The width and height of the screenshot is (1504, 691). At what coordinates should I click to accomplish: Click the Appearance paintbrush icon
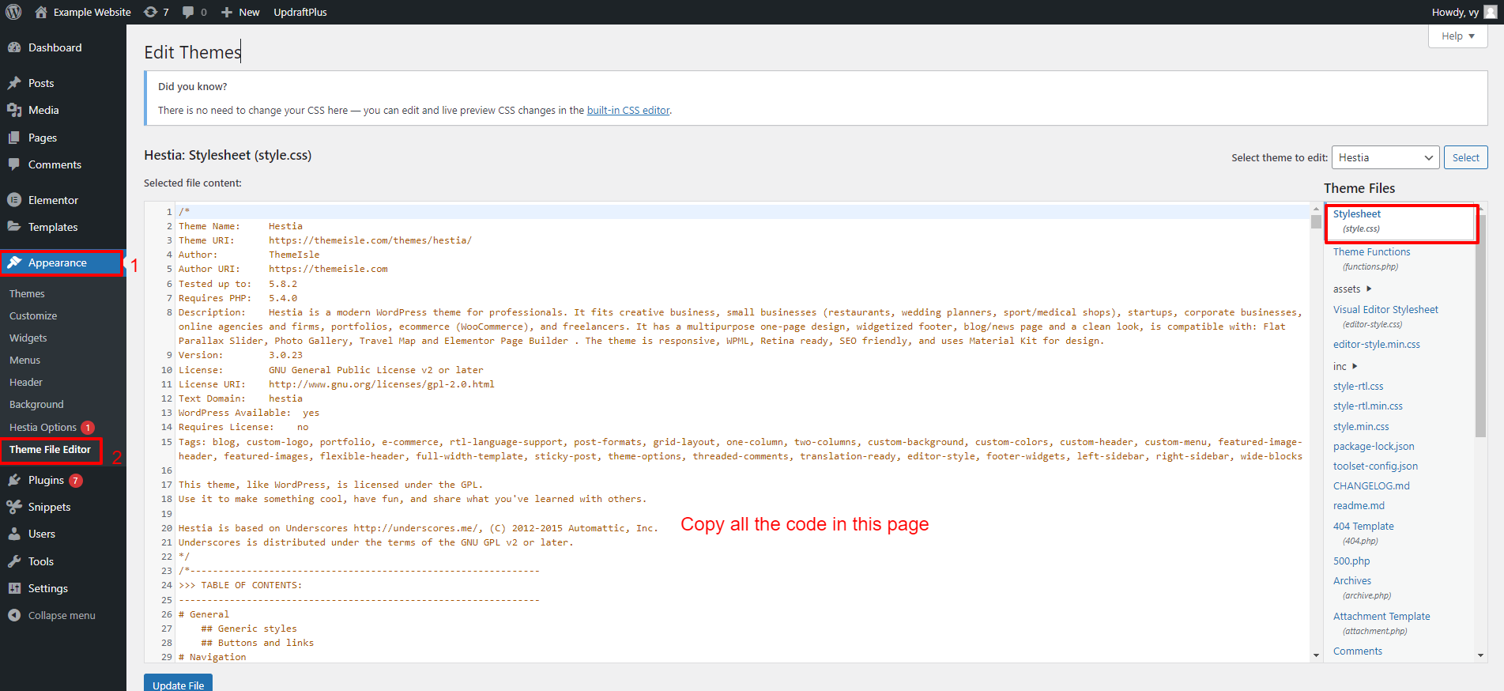[x=14, y=262]
